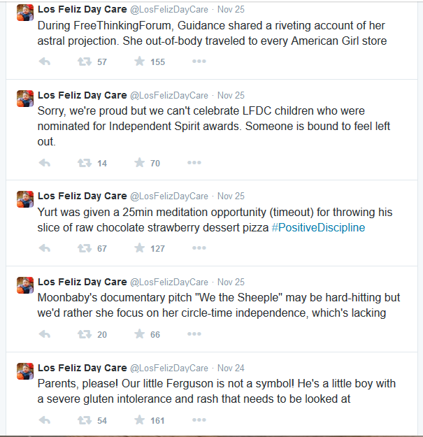The height and width of the screenshot is (437, 423).
Task: Reply to Moonbaby's documentary tweet
Action: tap(44, 334)
